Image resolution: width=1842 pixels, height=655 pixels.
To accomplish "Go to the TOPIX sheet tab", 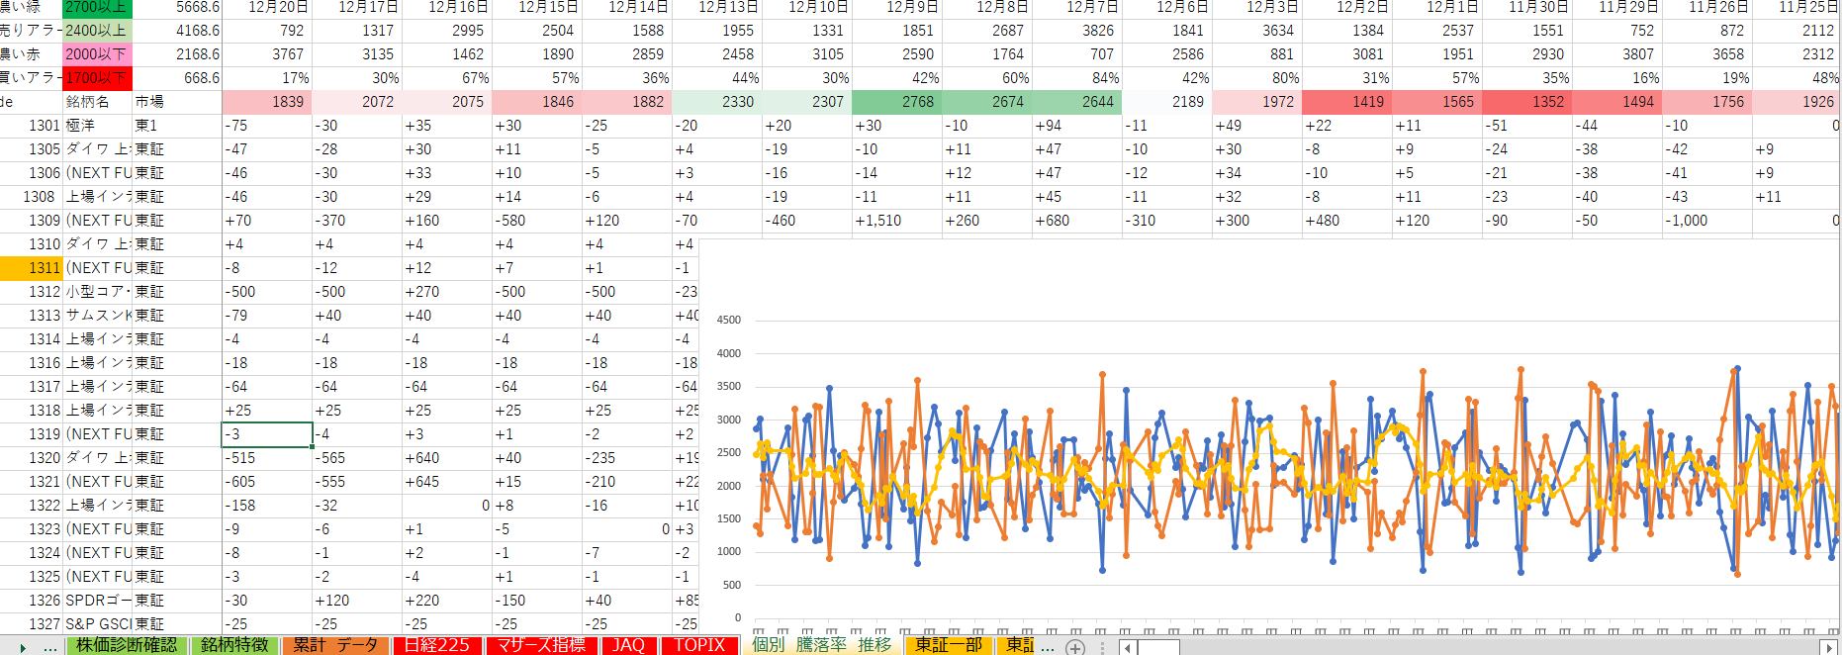I will 699,645.
